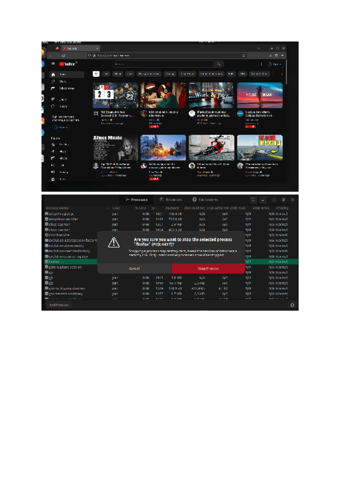339x479 pixels.
Task: Click the YouTube logo
Action: coord(68,64)
